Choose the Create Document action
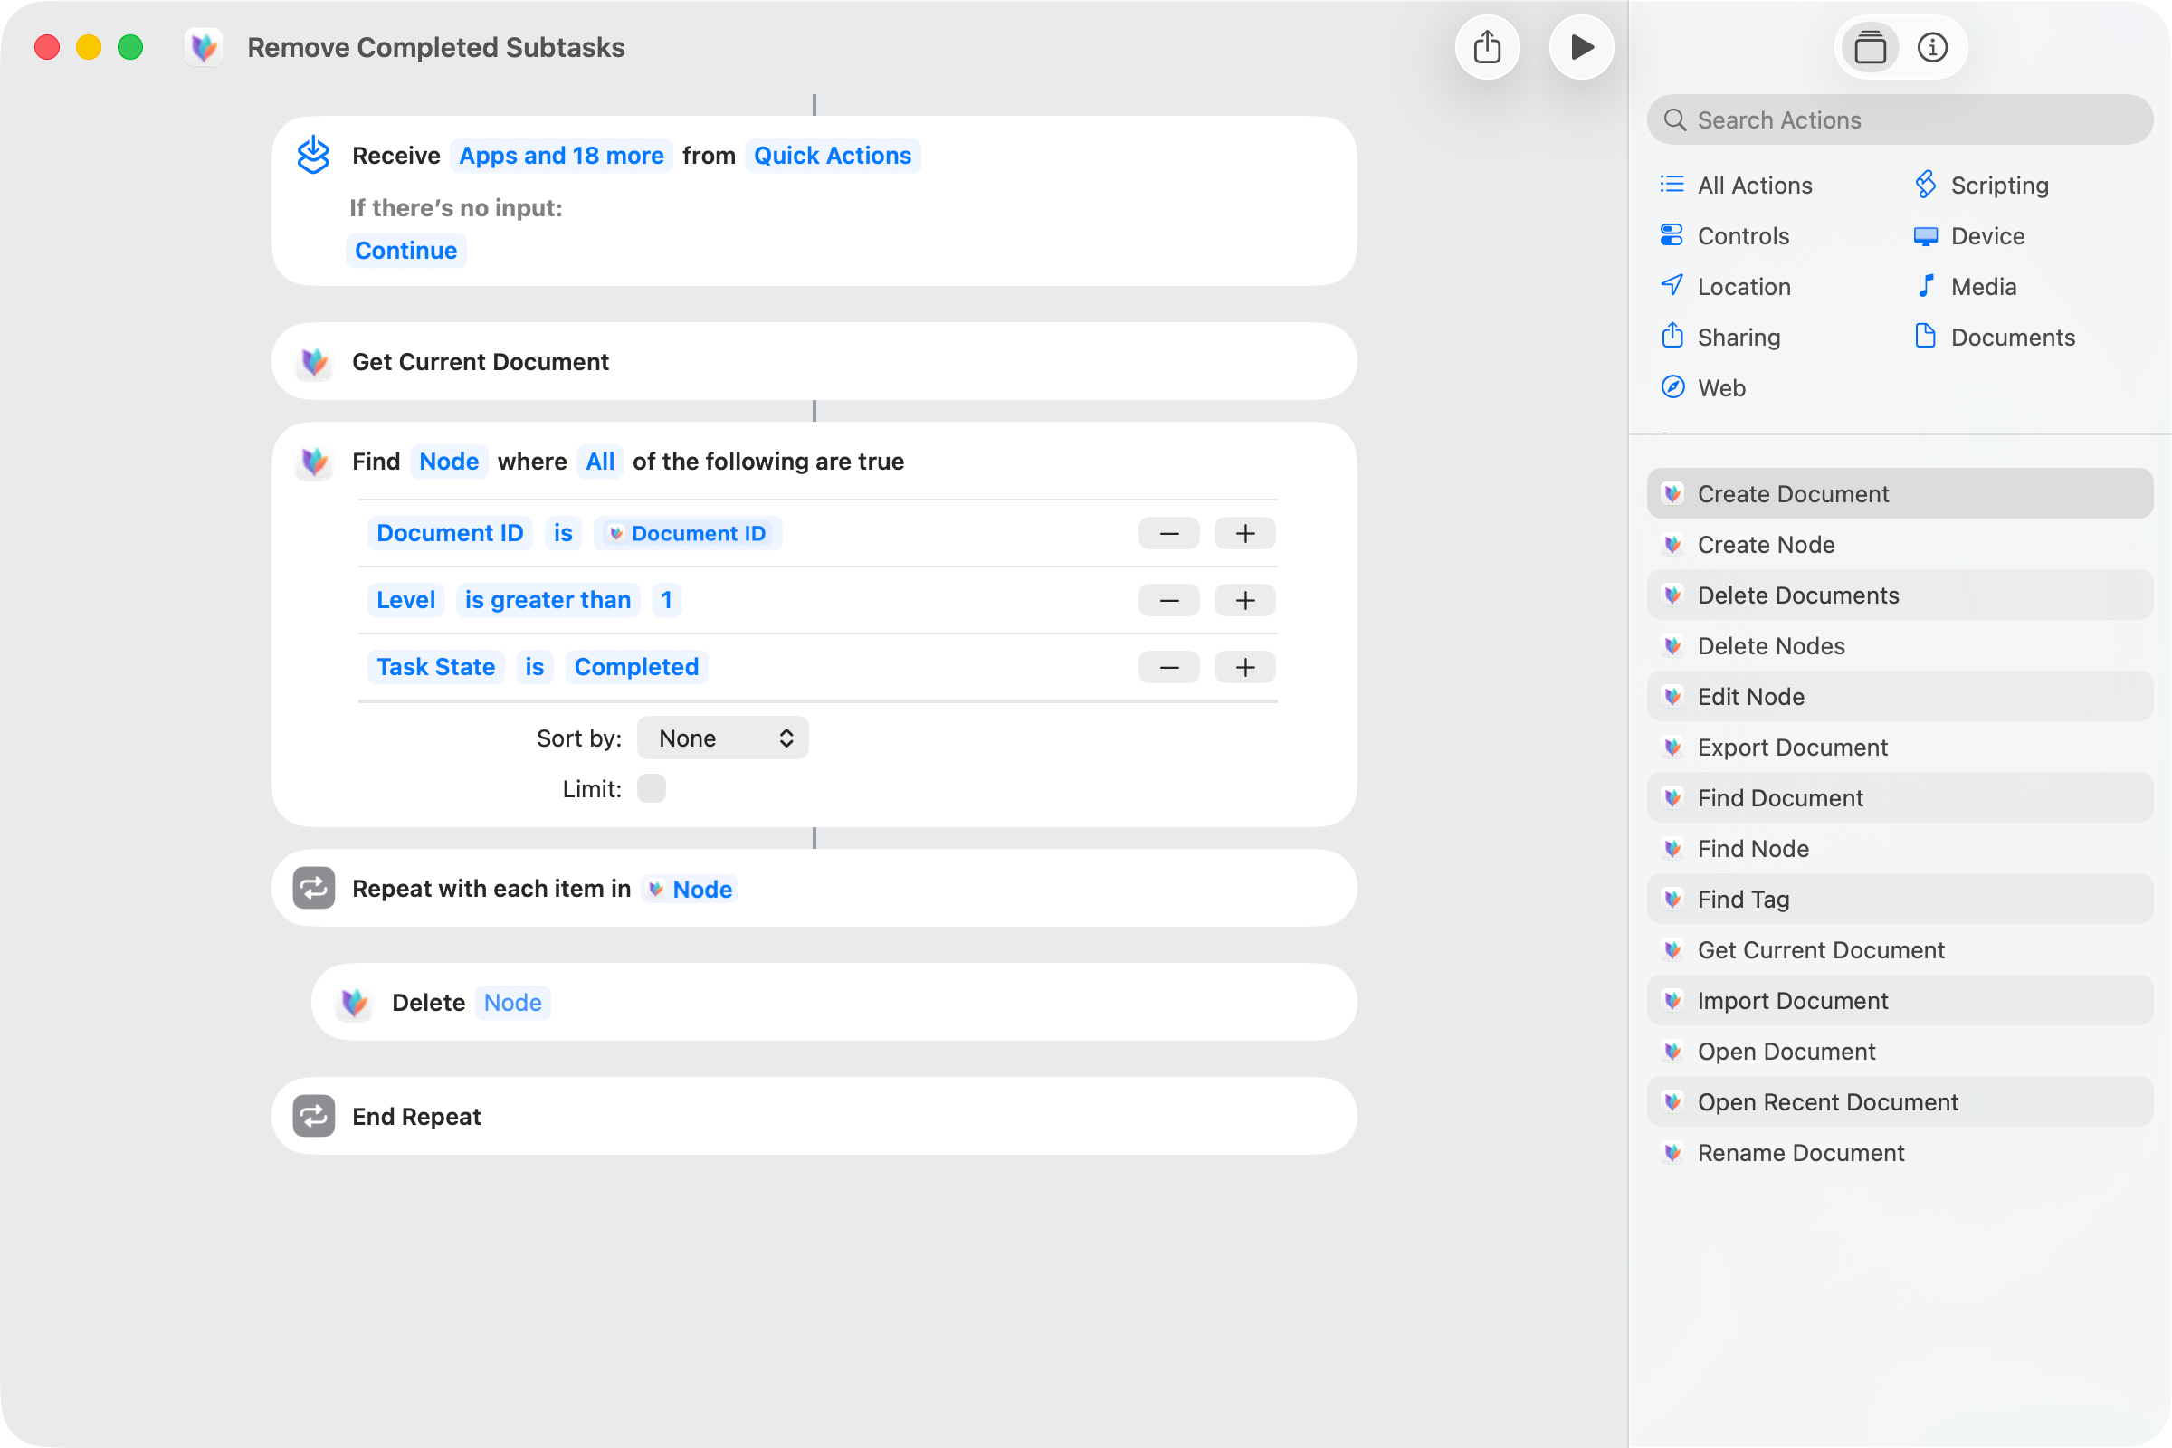This screenshot has height=1448, width=2172. click(x=1900, y=493)
